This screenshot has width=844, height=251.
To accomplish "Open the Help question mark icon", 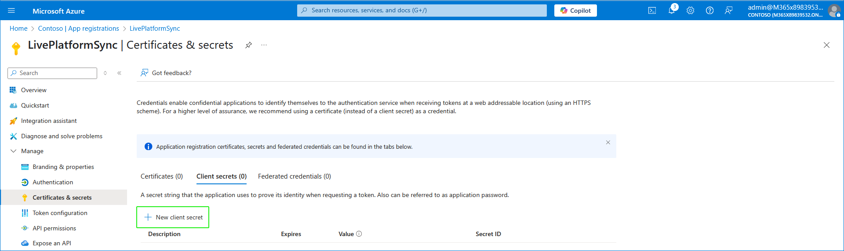I will (709, 11).
